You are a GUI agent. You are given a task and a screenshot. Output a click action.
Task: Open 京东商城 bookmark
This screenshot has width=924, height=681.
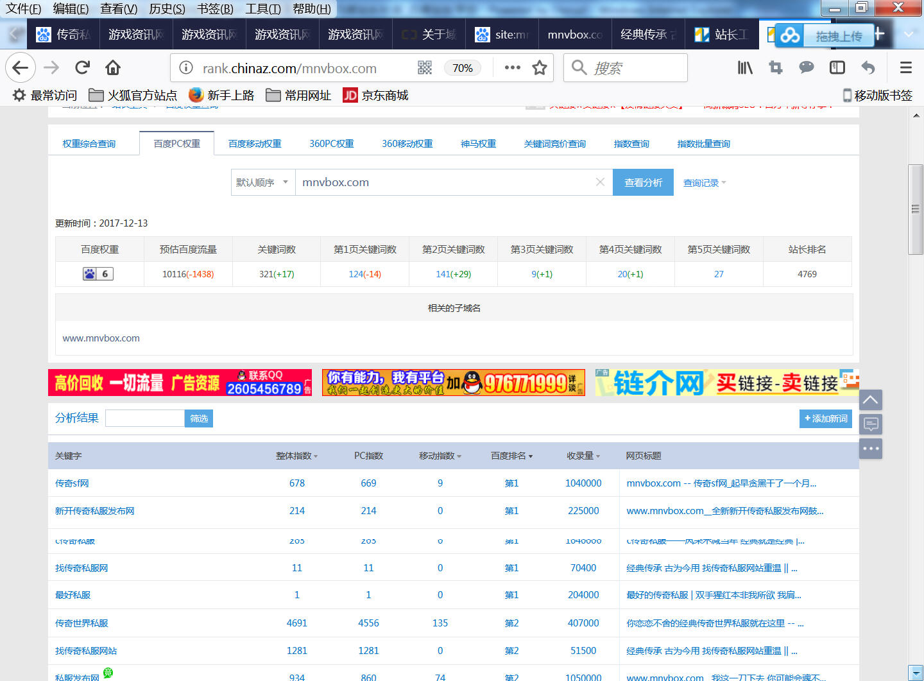pyautogui.click(x=375, y=95)
